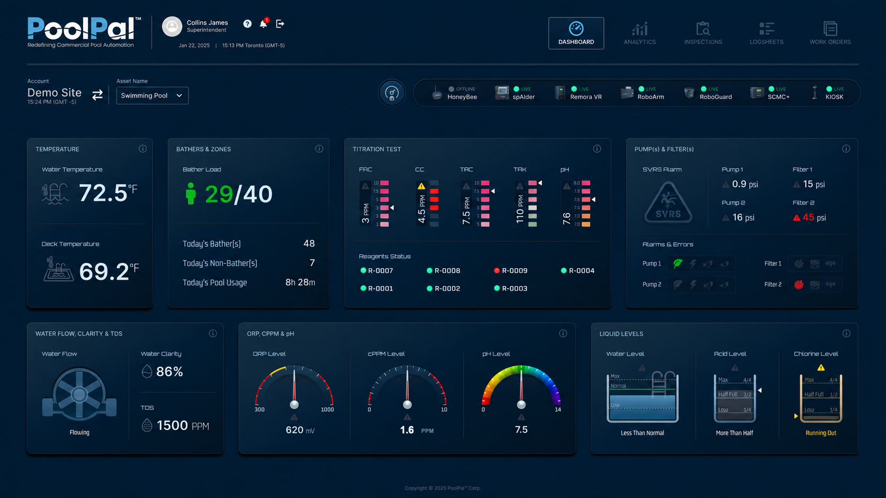Click the water flow pump fan icon
Screen dimensions: 886x498
tap(79, 394)
